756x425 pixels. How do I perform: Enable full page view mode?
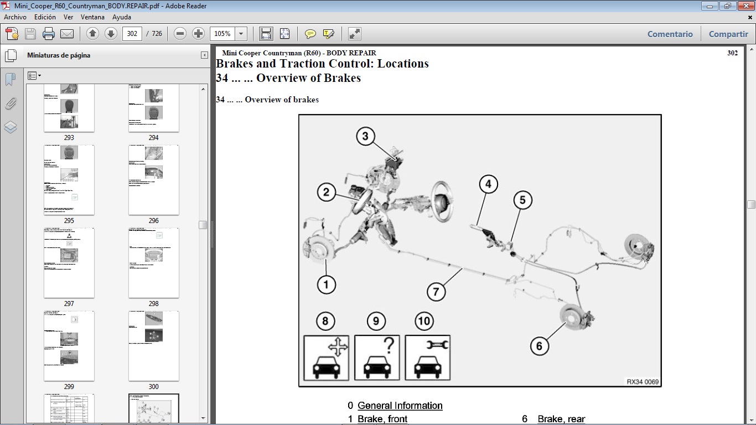pyautogui.click(x=284, y=34)
